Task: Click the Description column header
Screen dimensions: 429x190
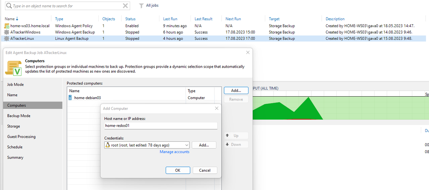Action: pyautogui.click(x=335, y=19)
